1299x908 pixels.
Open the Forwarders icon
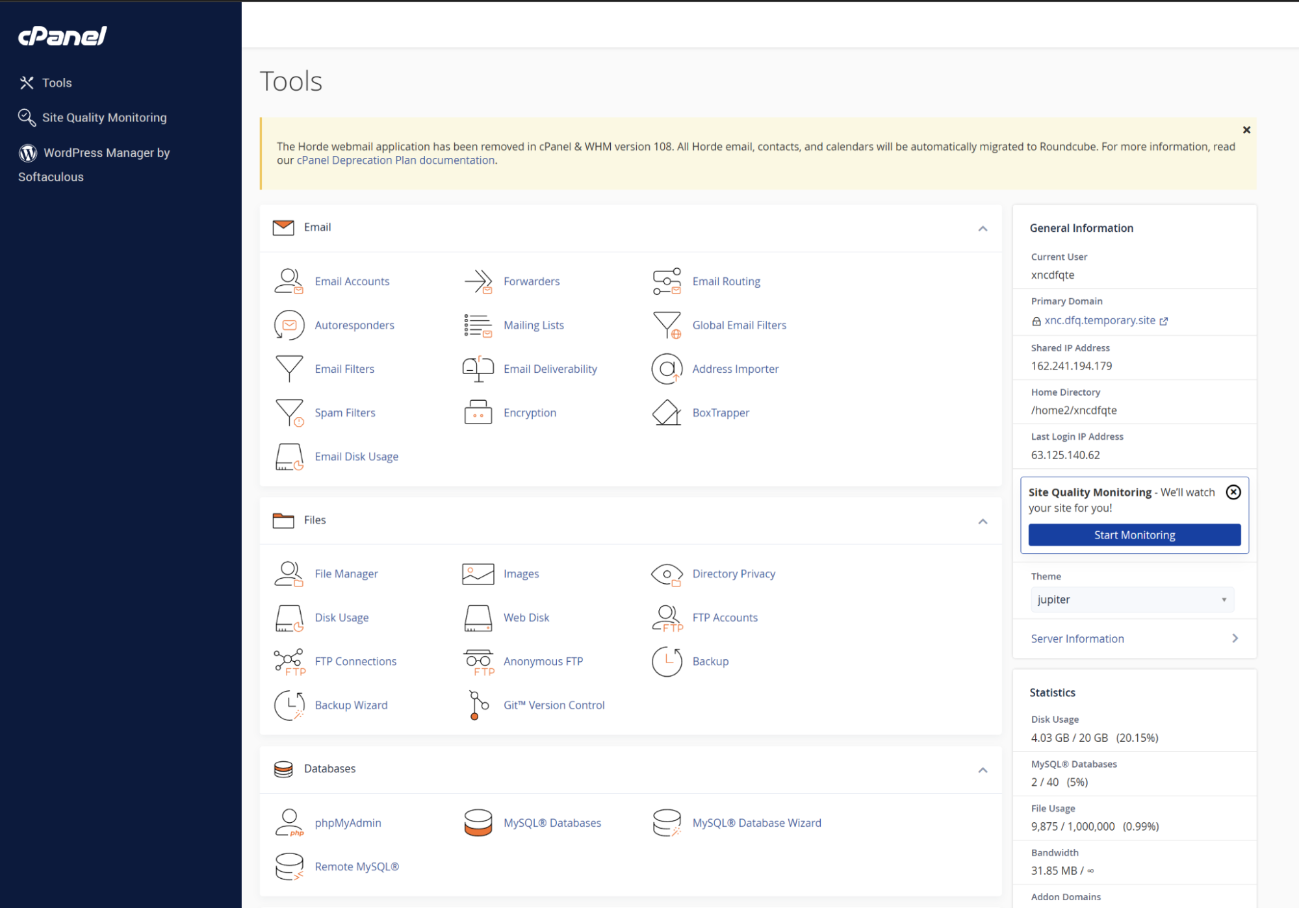pos(478,281)
